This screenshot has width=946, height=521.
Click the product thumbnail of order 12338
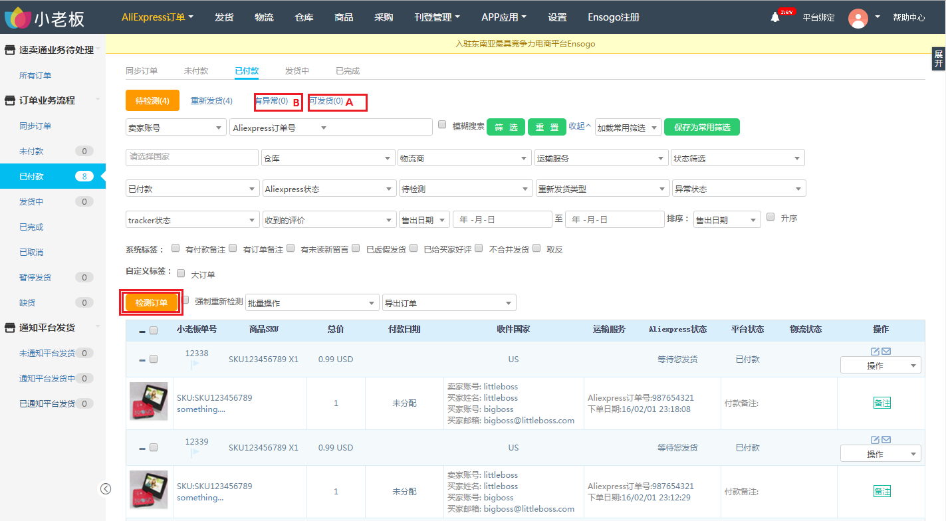[x=148, y=401]
